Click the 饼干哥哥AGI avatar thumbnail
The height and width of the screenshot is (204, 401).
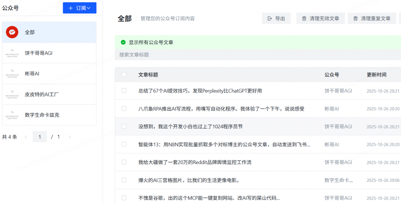pyautogui.click(x=12, y=53)
